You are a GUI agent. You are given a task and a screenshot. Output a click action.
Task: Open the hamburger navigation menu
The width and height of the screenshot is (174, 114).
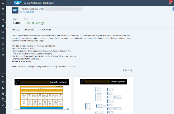(x=3, y=3)
